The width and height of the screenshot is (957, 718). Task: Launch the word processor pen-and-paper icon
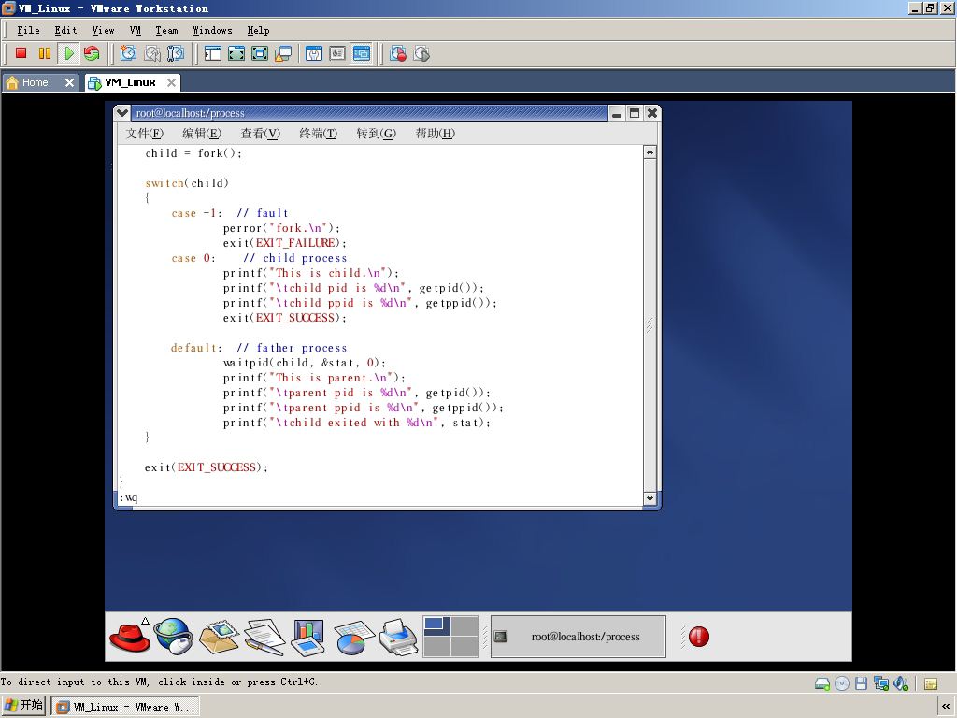[264, 637]
